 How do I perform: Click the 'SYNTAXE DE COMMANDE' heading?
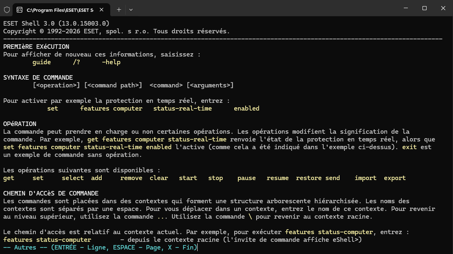coord(38,77)
